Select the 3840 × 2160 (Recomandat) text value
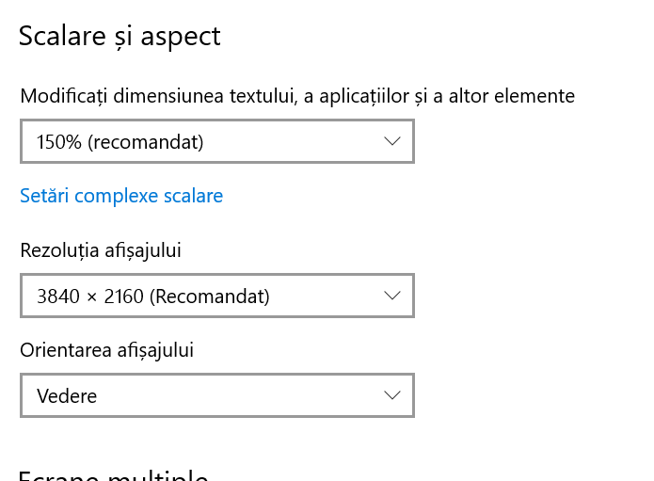Image resolution: width=654 pixels, height=481 pixels. coord(153,297)
